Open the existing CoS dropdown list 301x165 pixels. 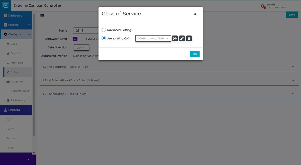[153, 38]
